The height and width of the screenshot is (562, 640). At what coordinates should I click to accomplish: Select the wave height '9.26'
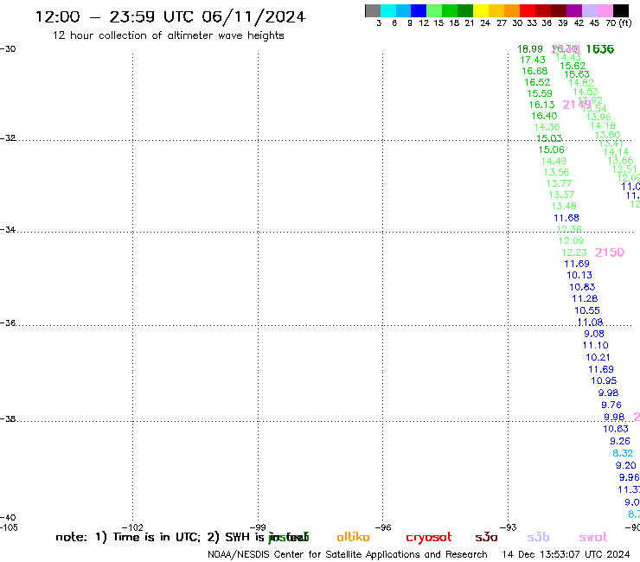pyautogui.click(x=620, y=441)
